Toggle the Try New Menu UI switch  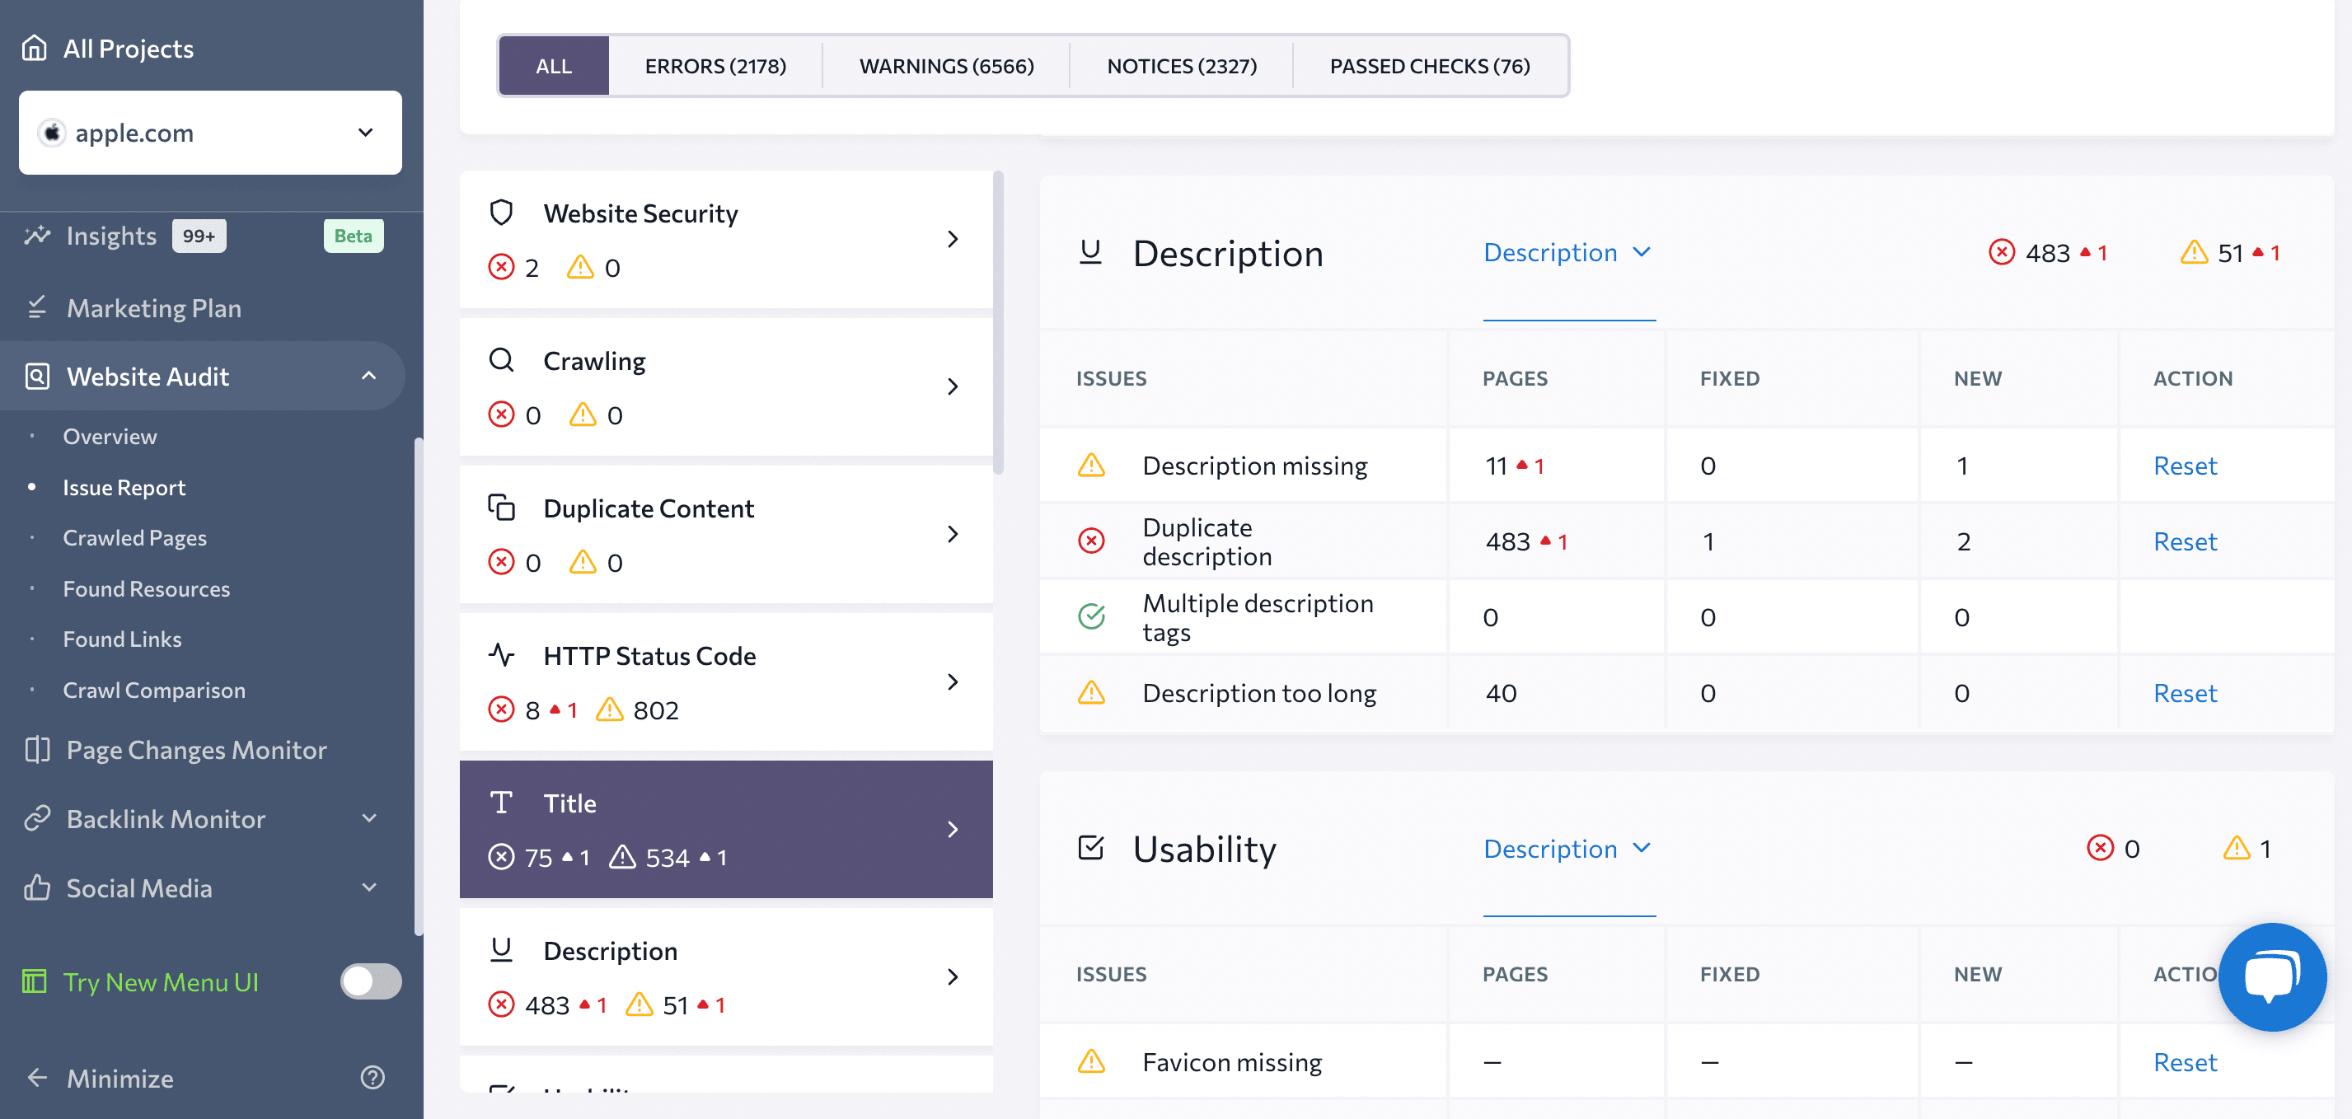[x=371, y=981]
